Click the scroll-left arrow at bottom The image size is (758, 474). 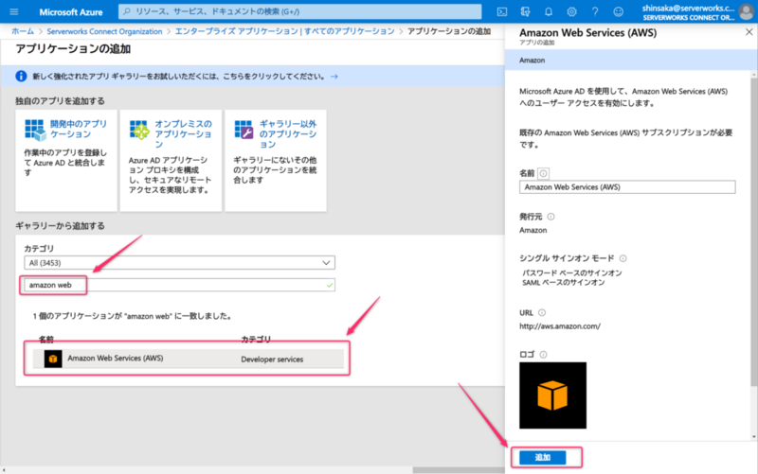[x=4, y=469]
